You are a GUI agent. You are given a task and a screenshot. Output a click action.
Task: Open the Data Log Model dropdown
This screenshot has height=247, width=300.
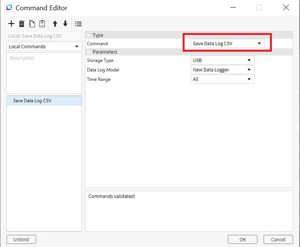tap(222, 70)
